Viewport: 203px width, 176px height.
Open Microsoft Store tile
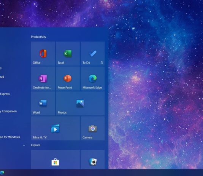pos(55,160)
